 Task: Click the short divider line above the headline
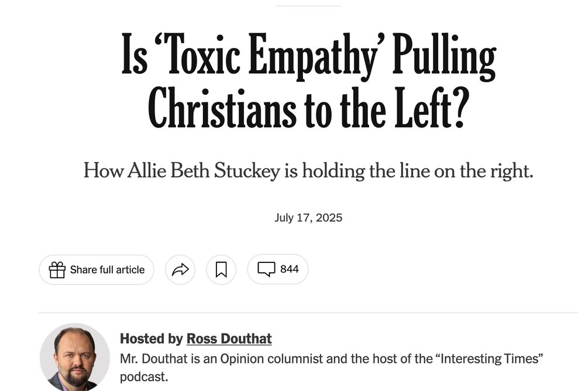(x=308, y=6)
